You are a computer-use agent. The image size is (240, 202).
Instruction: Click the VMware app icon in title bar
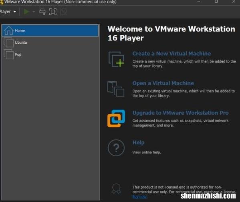2,2
